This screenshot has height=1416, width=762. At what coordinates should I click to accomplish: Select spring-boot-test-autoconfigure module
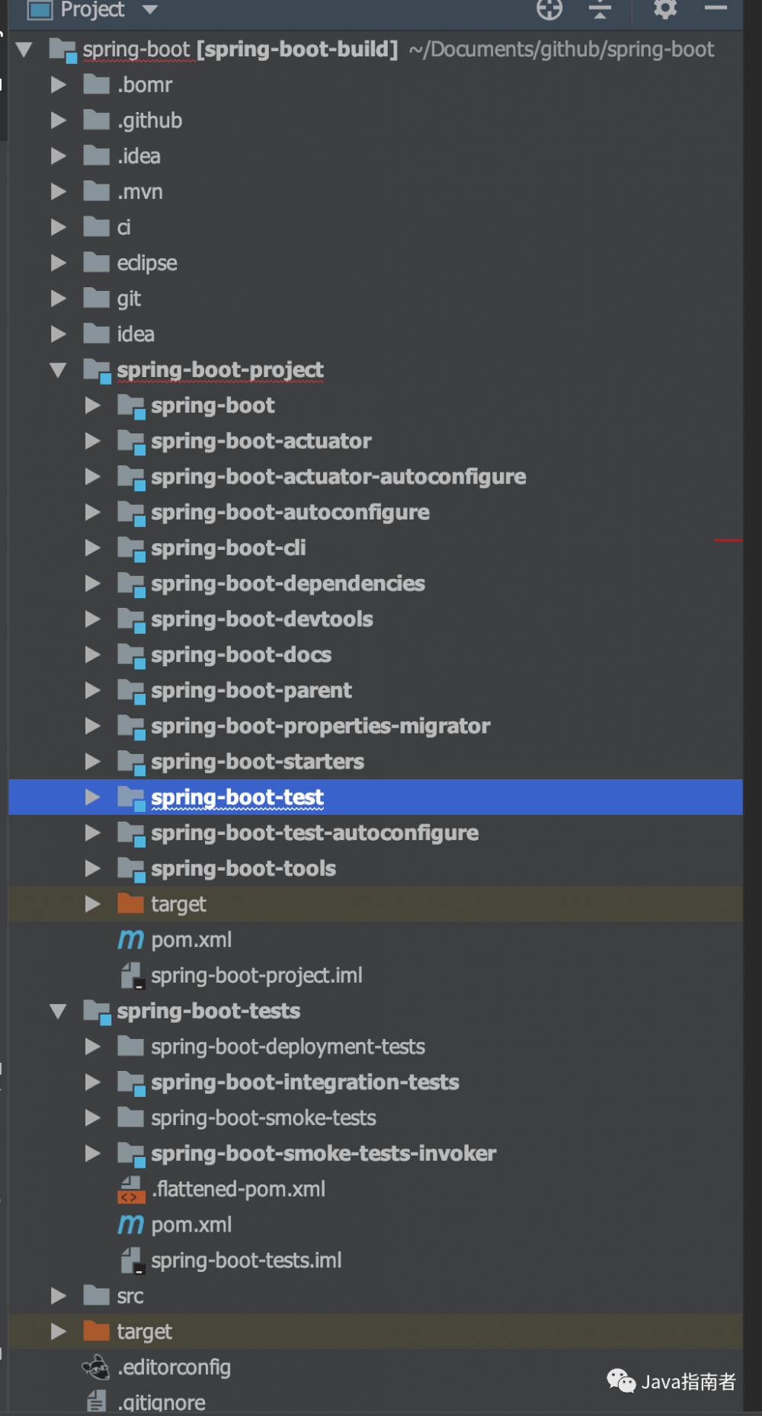coord(315,833)
